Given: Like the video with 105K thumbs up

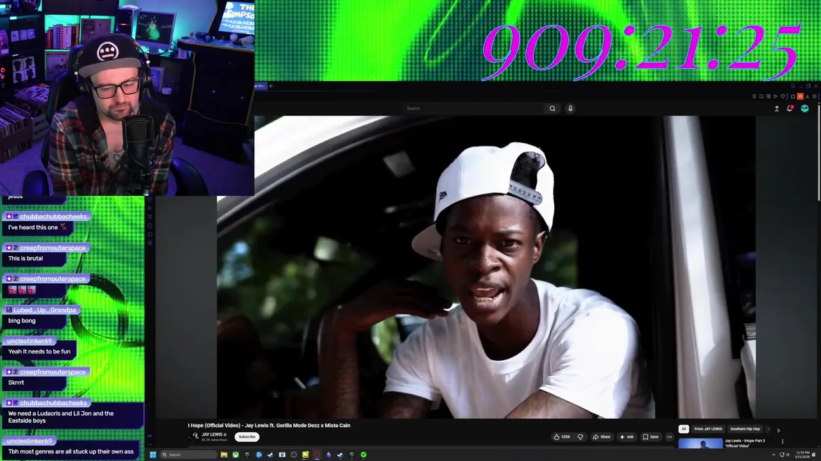Looking at the screenshot, I should (562, 437).
